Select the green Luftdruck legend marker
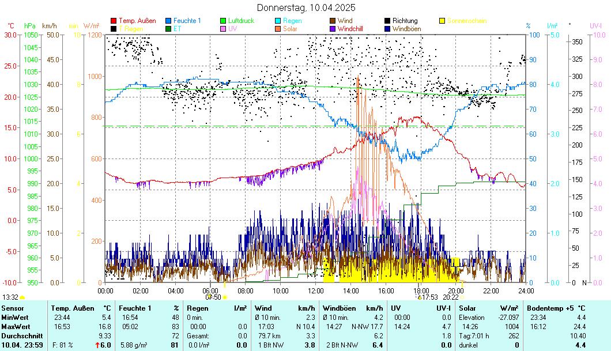Screen dimensions: 611x351 tap(223, 21)
